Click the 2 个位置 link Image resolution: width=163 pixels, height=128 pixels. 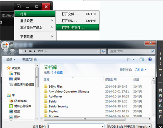point(57,73)
